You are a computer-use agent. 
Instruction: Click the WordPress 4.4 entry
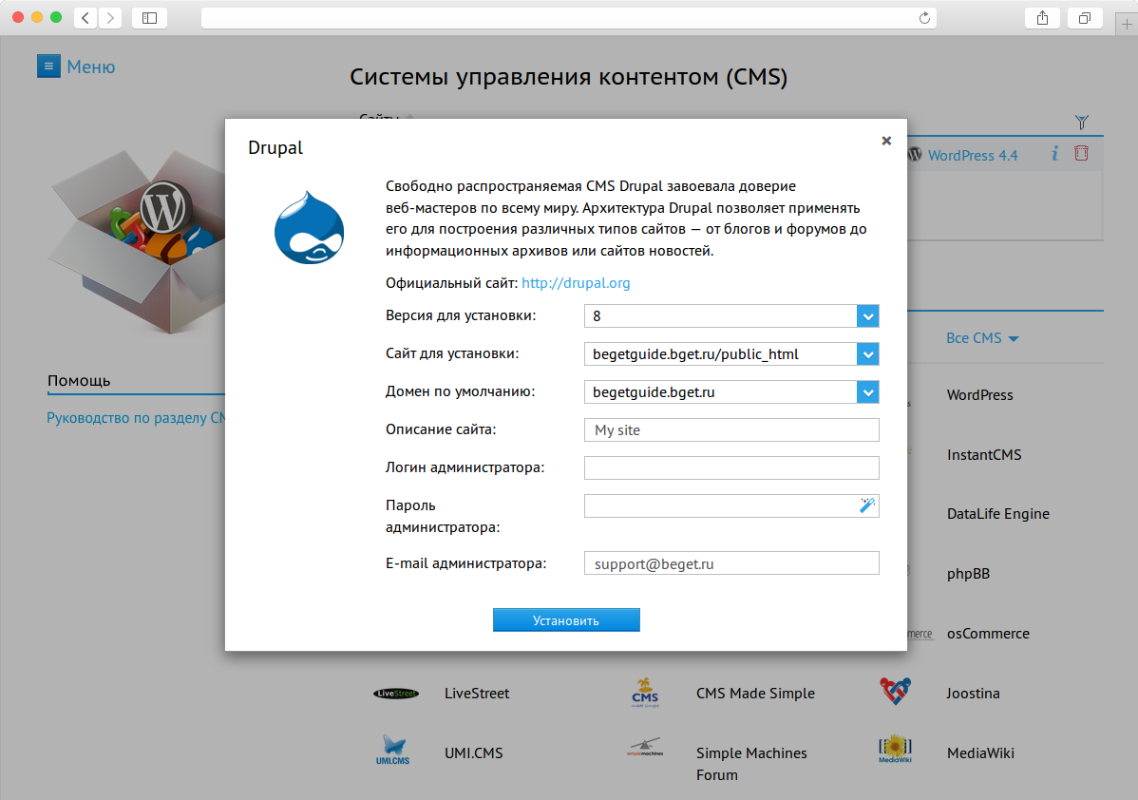(973, 156)
